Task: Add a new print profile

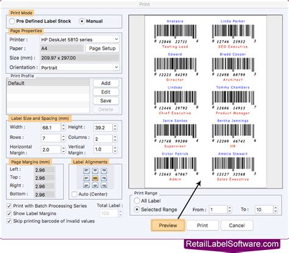Action: pos(105,83)
